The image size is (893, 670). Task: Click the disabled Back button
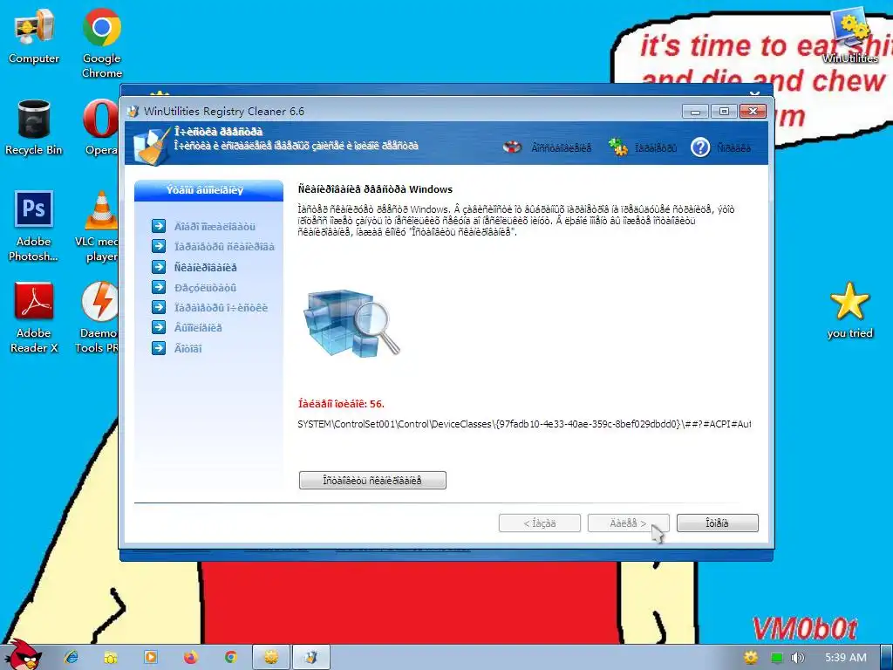[539, 523]
